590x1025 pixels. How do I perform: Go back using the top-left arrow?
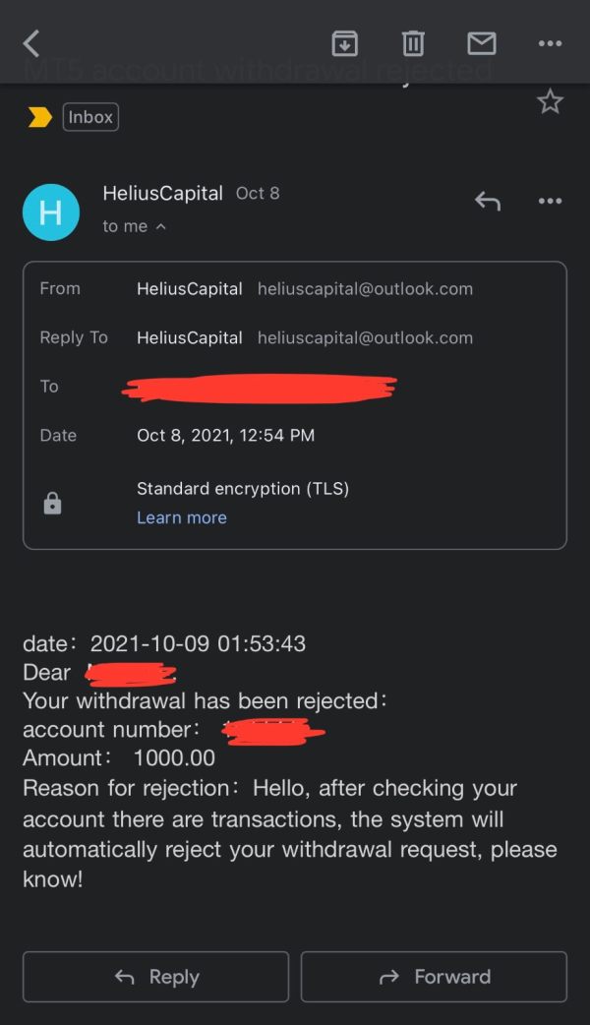(31, 44)
